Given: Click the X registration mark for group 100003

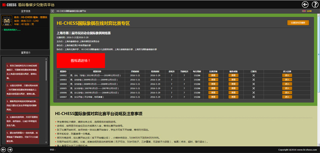Looking at the screenshot, I should [x=253, y=80].
